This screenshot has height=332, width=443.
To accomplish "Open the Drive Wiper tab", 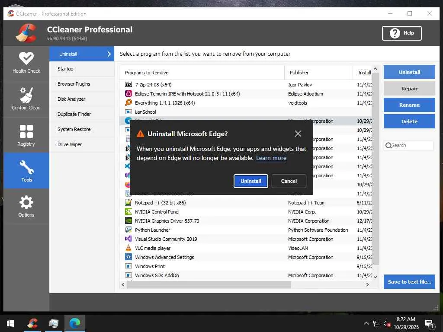I will coord(82,144).
